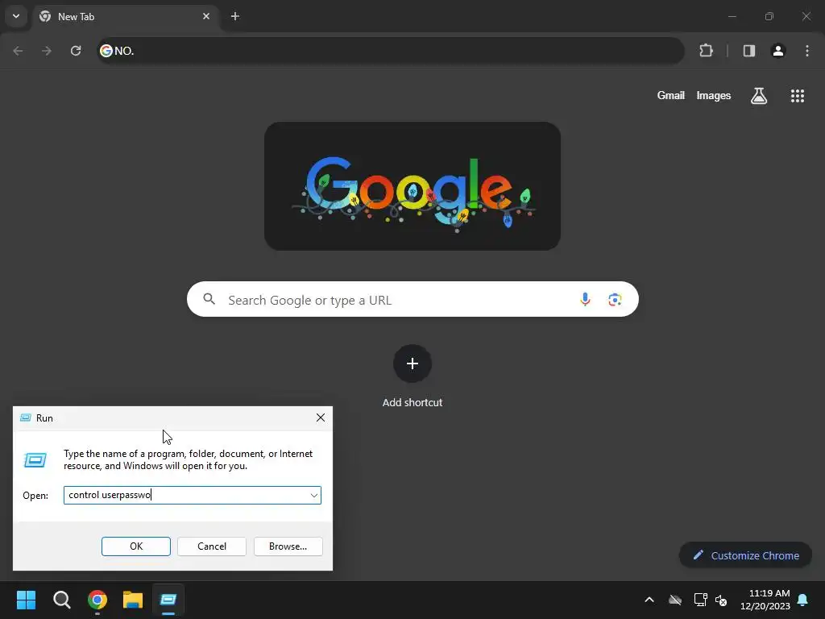
Task: Click the Google holiday doodle
Action: point(412,186)
